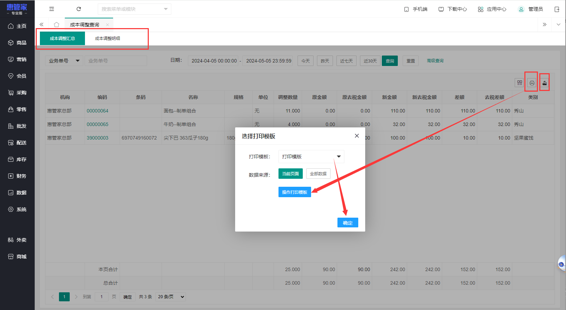Open item code 39000003 link
The image size is (566, 310).
point(97,138)
